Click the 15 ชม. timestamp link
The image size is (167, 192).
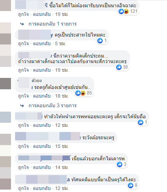point(62,146)
